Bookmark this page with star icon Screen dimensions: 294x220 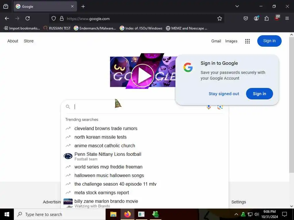coord(220,18)
